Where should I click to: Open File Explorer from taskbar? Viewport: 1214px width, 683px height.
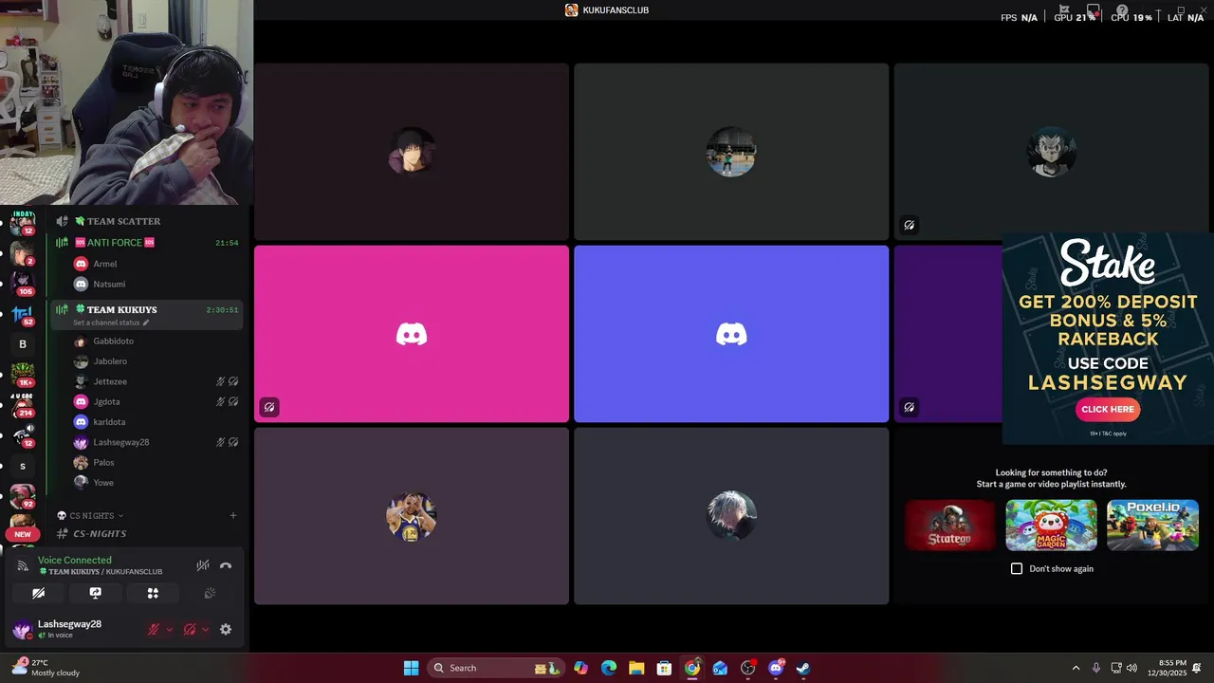[x=636, y=668]
